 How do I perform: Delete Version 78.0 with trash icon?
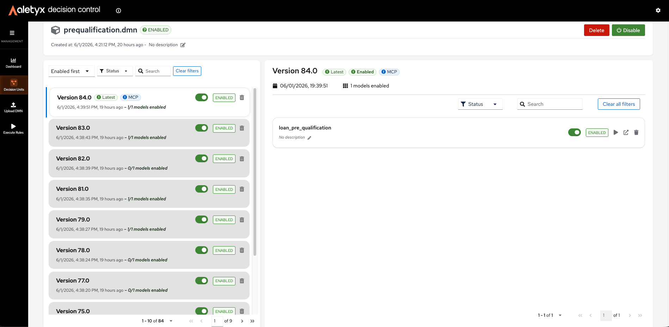(242, 250)
